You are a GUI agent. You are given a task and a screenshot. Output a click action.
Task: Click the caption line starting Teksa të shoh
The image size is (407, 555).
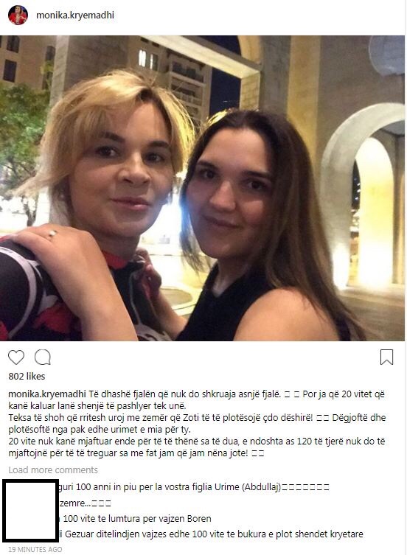pos(197,418)
